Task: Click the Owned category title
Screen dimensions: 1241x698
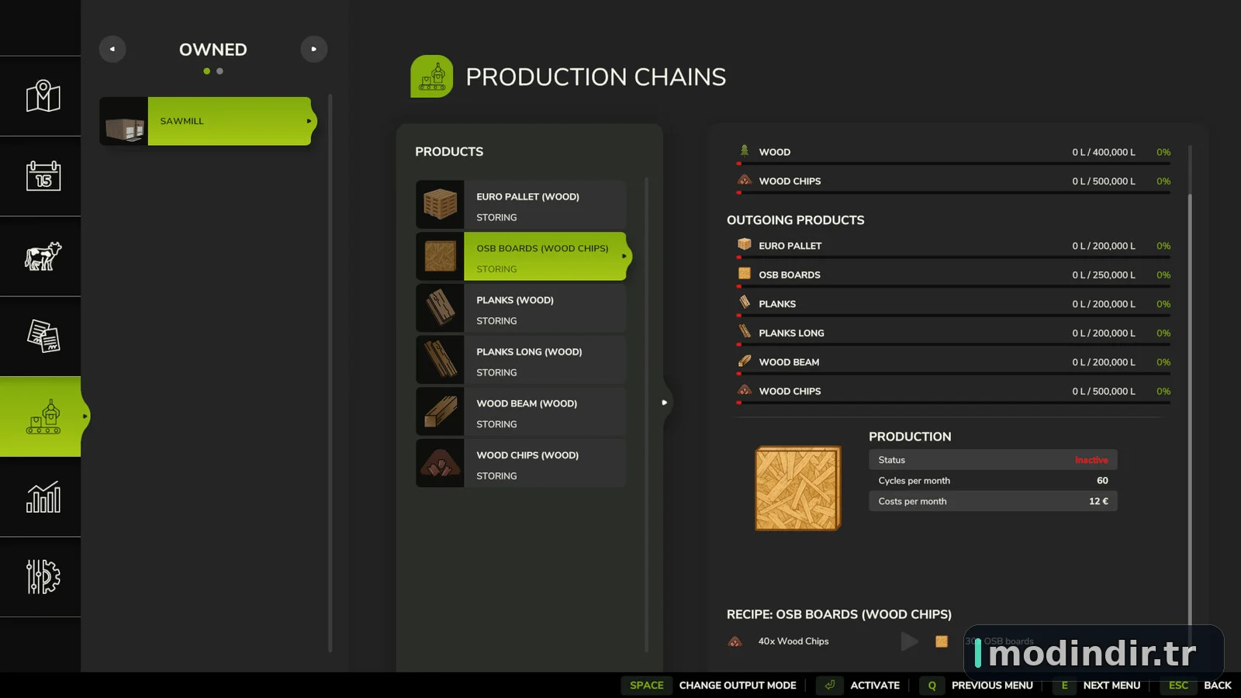Action: (x=213, y=50)
